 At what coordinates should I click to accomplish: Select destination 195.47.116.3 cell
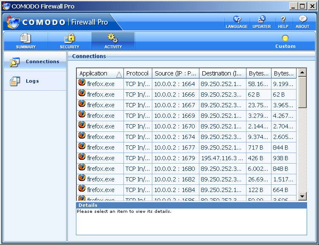tap(223, 158)
